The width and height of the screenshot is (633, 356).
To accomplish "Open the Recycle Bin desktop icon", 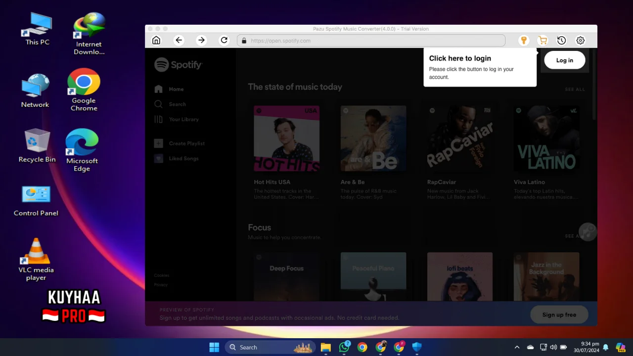I will [x=37, y=145].
